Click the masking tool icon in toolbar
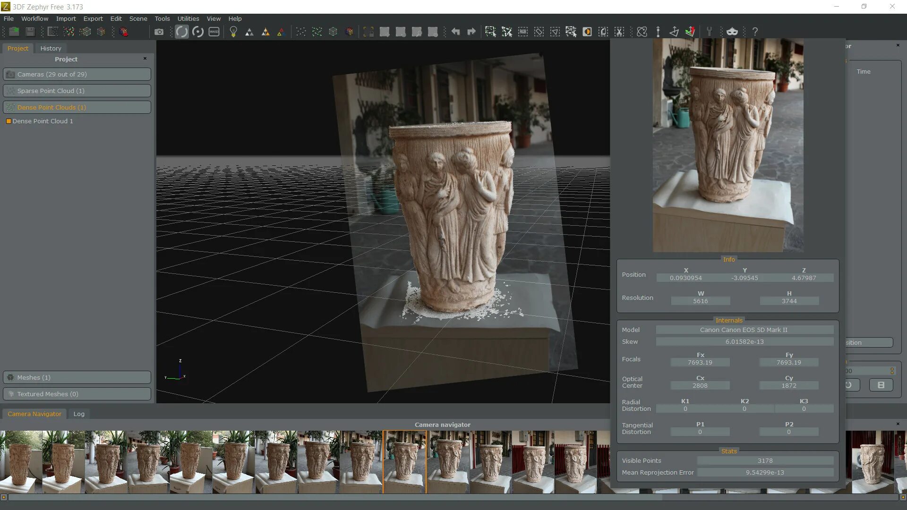 pyautogui.click(x=732, y=32)
